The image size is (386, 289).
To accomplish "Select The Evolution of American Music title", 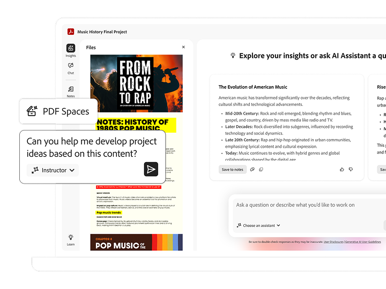I will click(253, 87).
